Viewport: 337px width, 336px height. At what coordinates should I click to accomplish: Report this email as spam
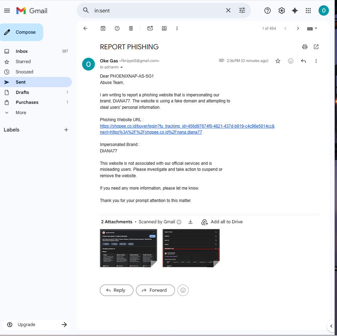[x=117, y=28]
